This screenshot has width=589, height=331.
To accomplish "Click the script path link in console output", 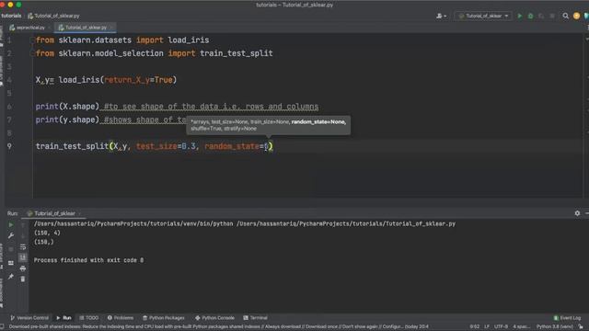I will click(x=346, y=223).
